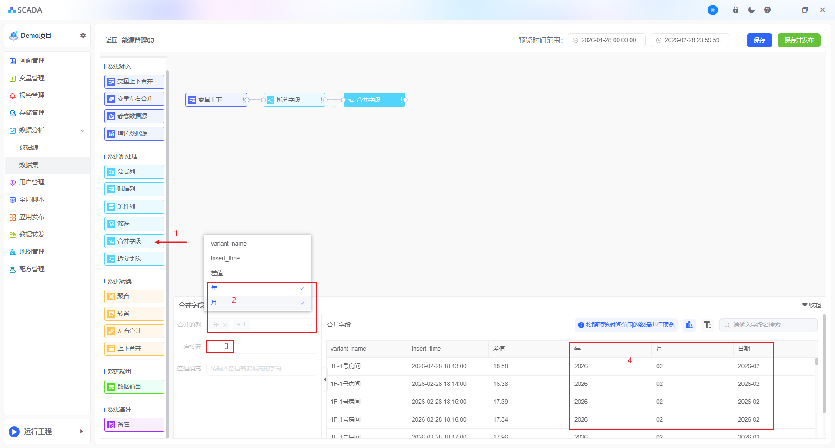Open the 合并的列 dropdown arrow
Image resolution: width=835 pixels, height=448 pixels.
click(310, 325)
